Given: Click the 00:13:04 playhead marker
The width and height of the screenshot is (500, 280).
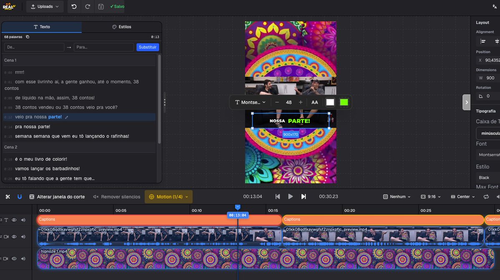Looking at the screenshot, I should pos(238,215).
